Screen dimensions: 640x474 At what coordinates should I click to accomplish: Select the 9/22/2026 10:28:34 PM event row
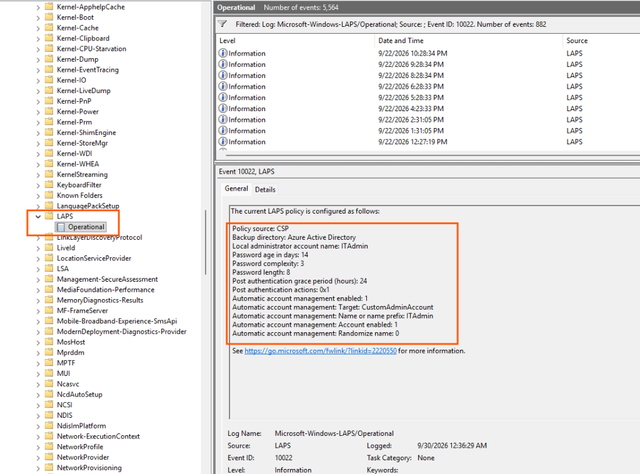(428, 53)
